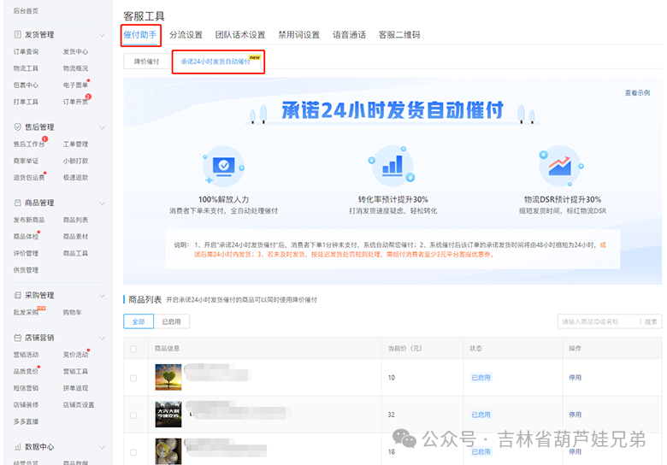
Task: Open the dark poster thumbnail of second product
Action: click(168, 414)
